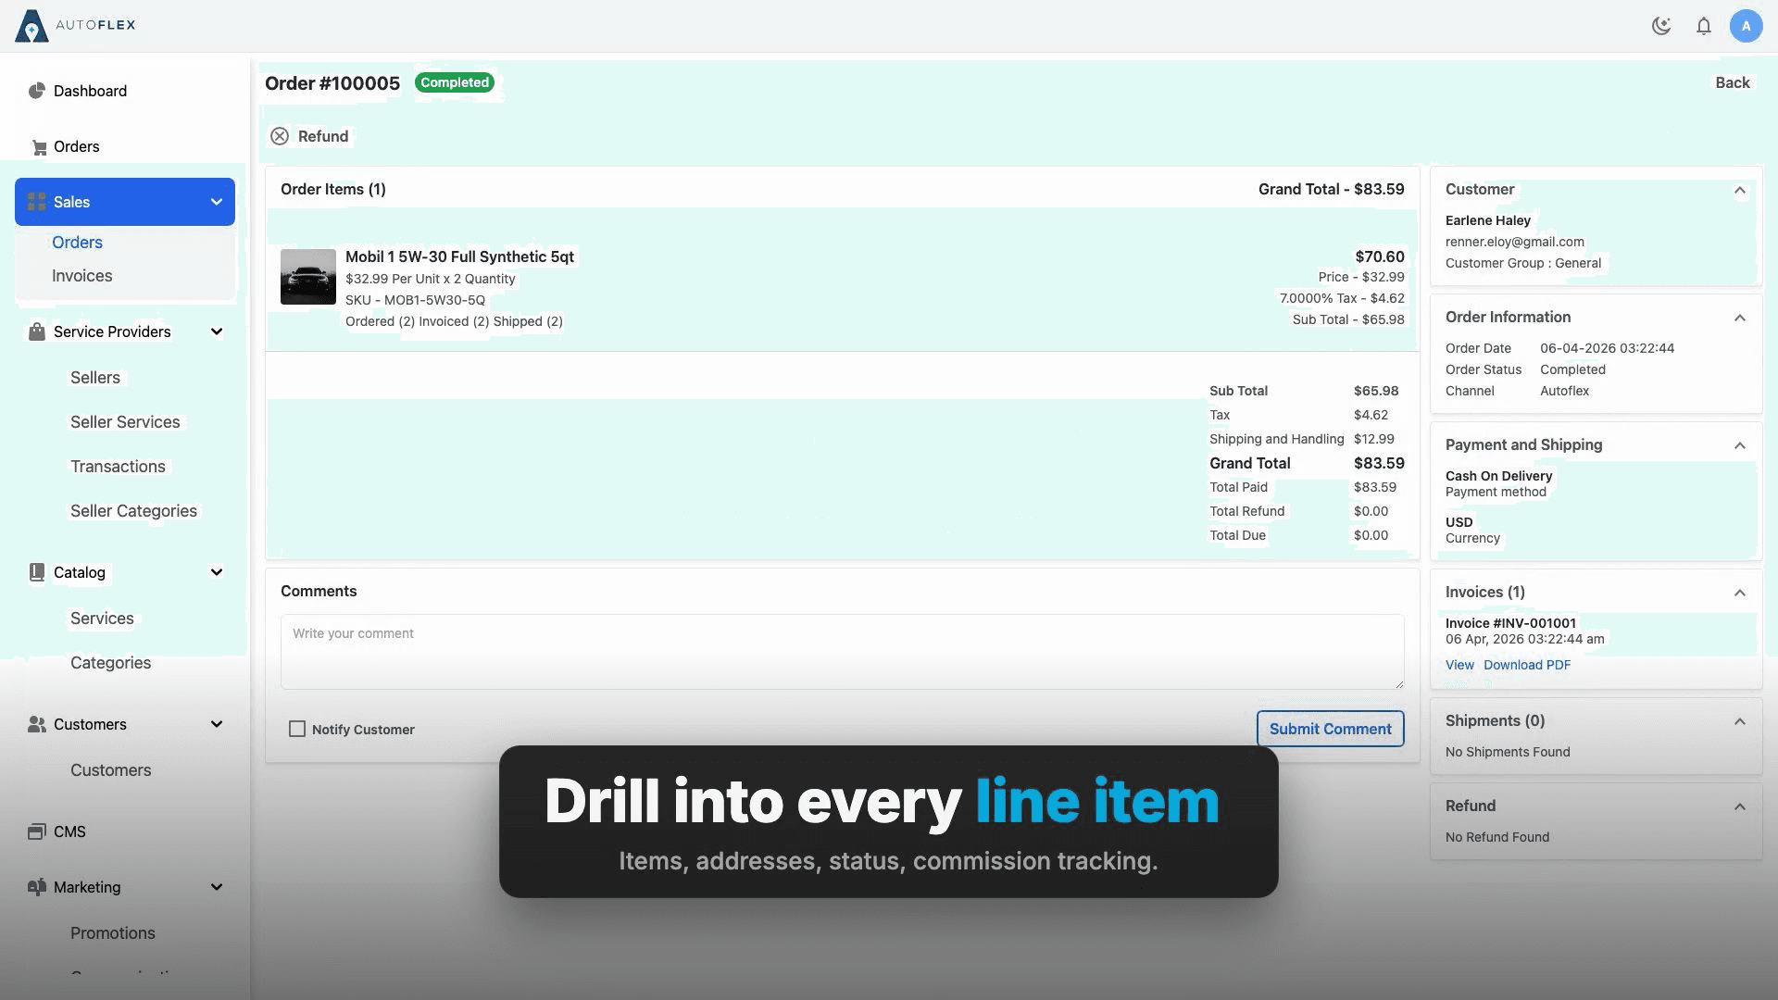This screenshot has height=1000, width=1778.
Task: Collapse the Invoices panel chevron
Action: pyautogui.click(x=1740, y=593)
